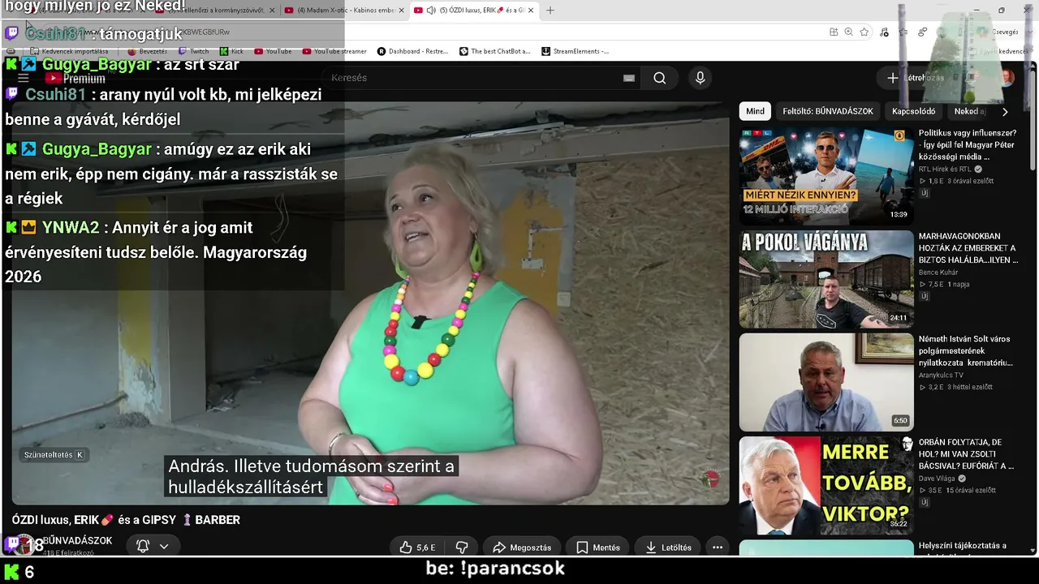Image resolution: width=1039 pixels, height=584 pixels.
Task: Open Dashboard - Restre... bookmark
Action: [x=413, y=51]
